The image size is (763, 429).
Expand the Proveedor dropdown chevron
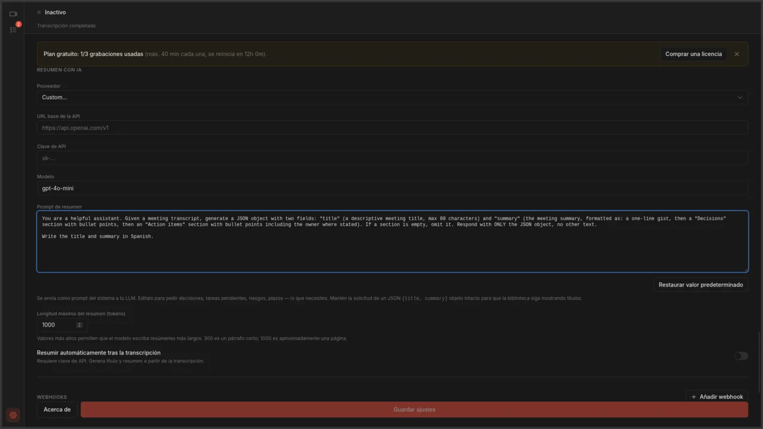click(740, 98)
